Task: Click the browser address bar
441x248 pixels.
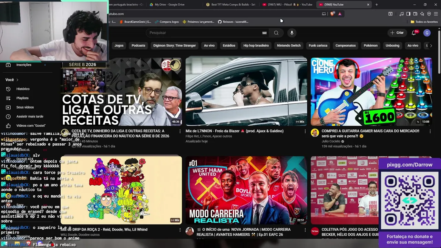Action: click(x=214, y=14)
